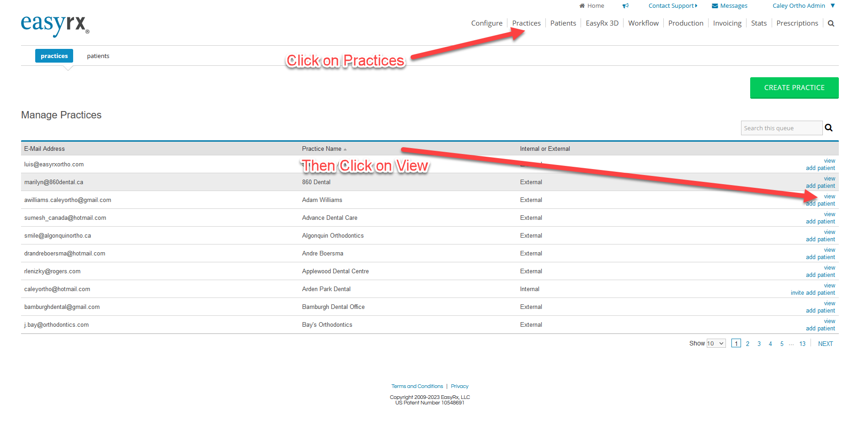View the Applewood Dental Centre practice
Image resolution: width=864 pixels, height=425 pixels.
tap(829, 268)
